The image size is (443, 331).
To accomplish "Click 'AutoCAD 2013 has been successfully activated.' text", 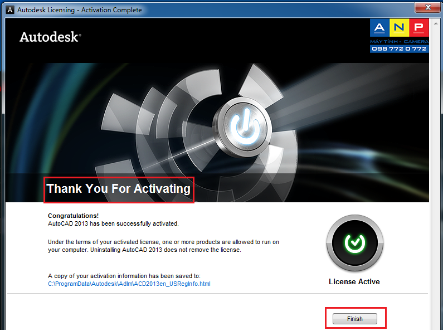I will coord(113,223).
